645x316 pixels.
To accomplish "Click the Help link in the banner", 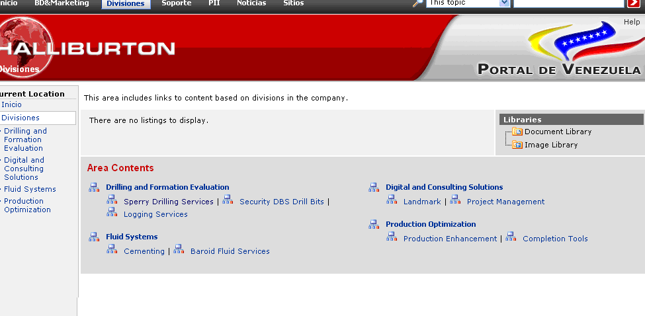I will pos(632,22).
